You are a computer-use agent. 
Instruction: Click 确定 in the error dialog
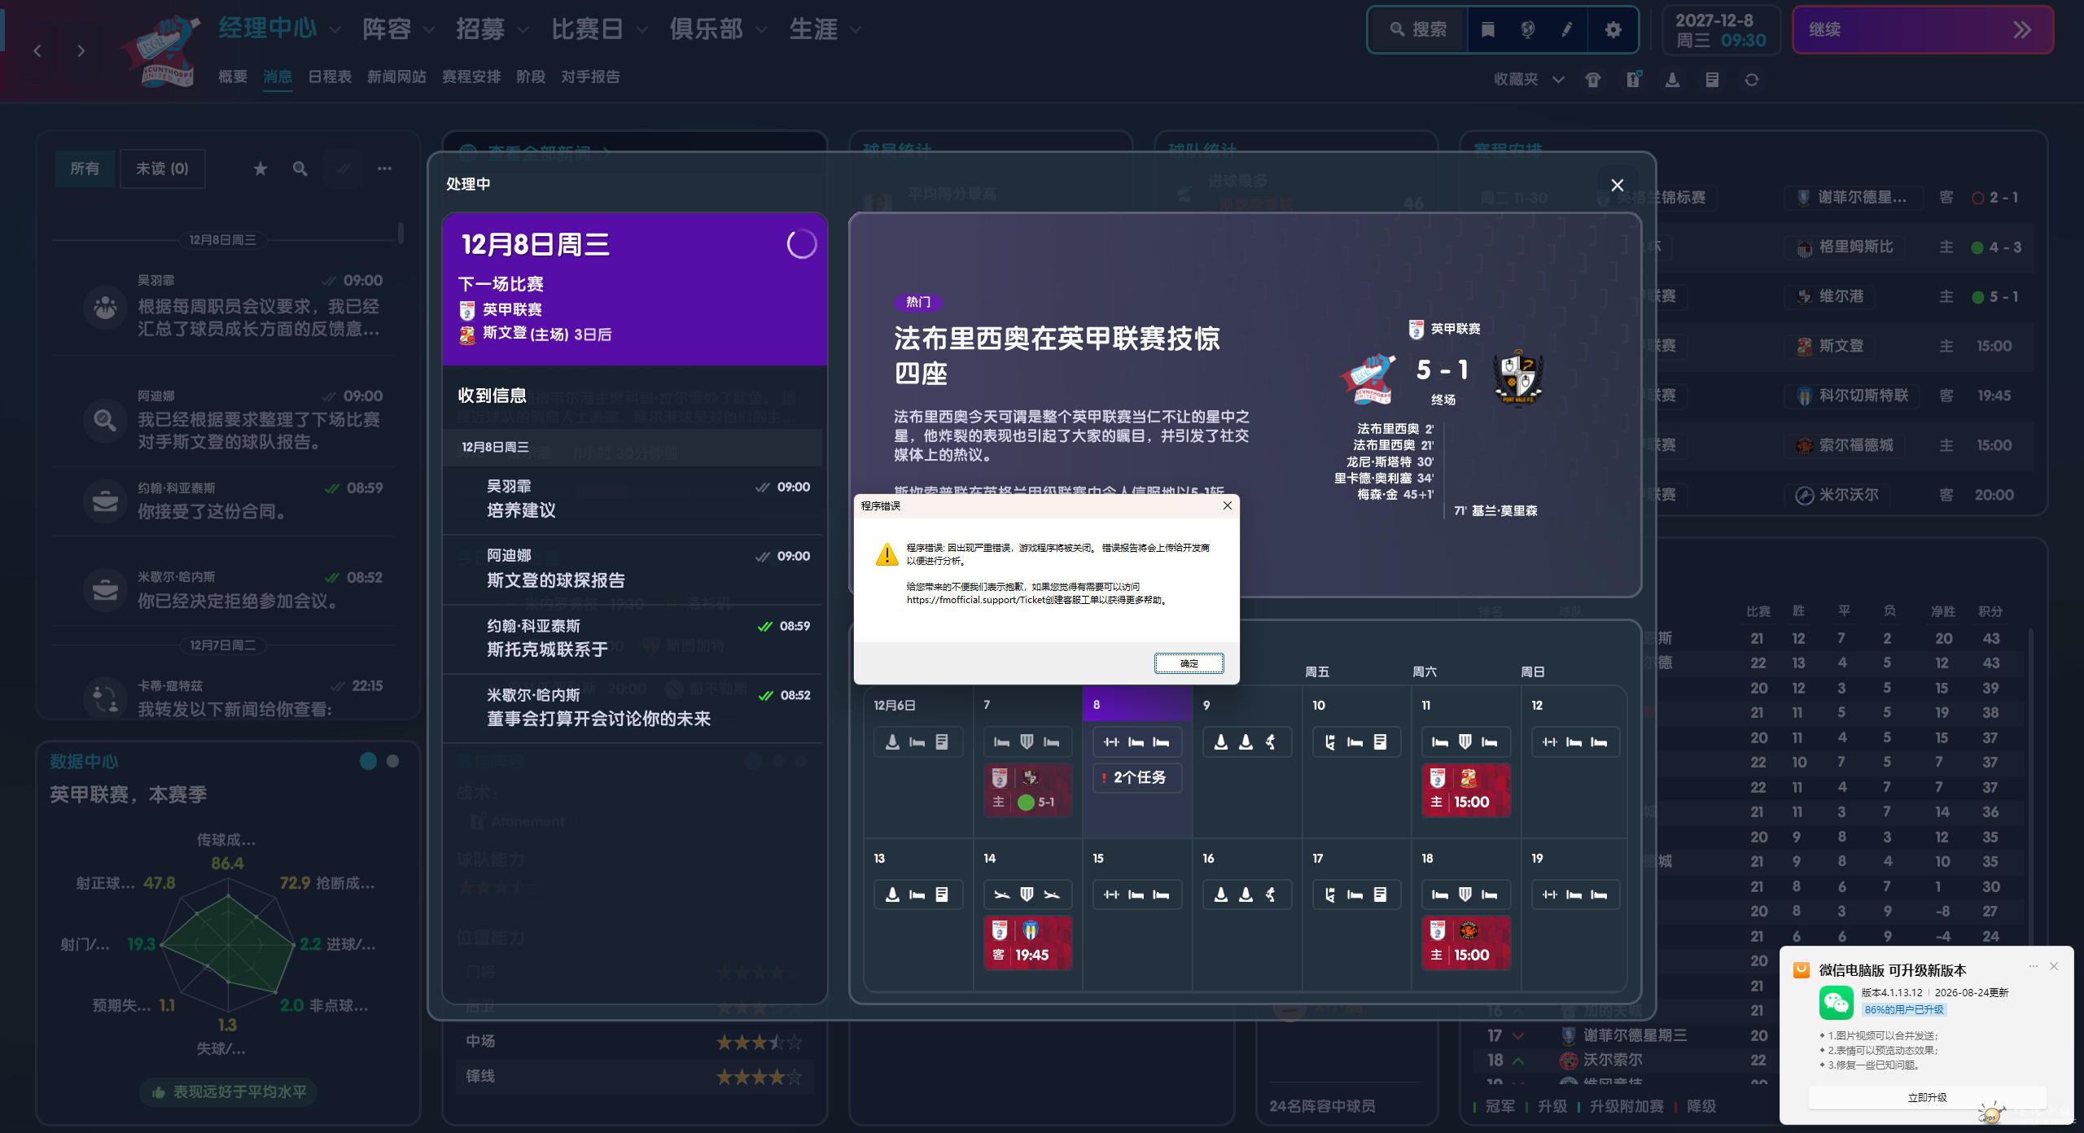point(1189,663)
